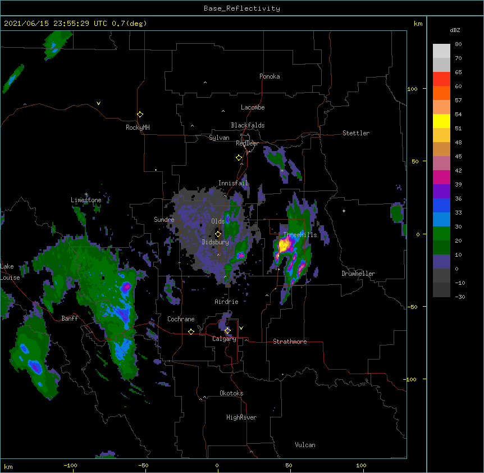Click the yellow marker east of Cochrane
484x473 pixels.
coord(191,331)
